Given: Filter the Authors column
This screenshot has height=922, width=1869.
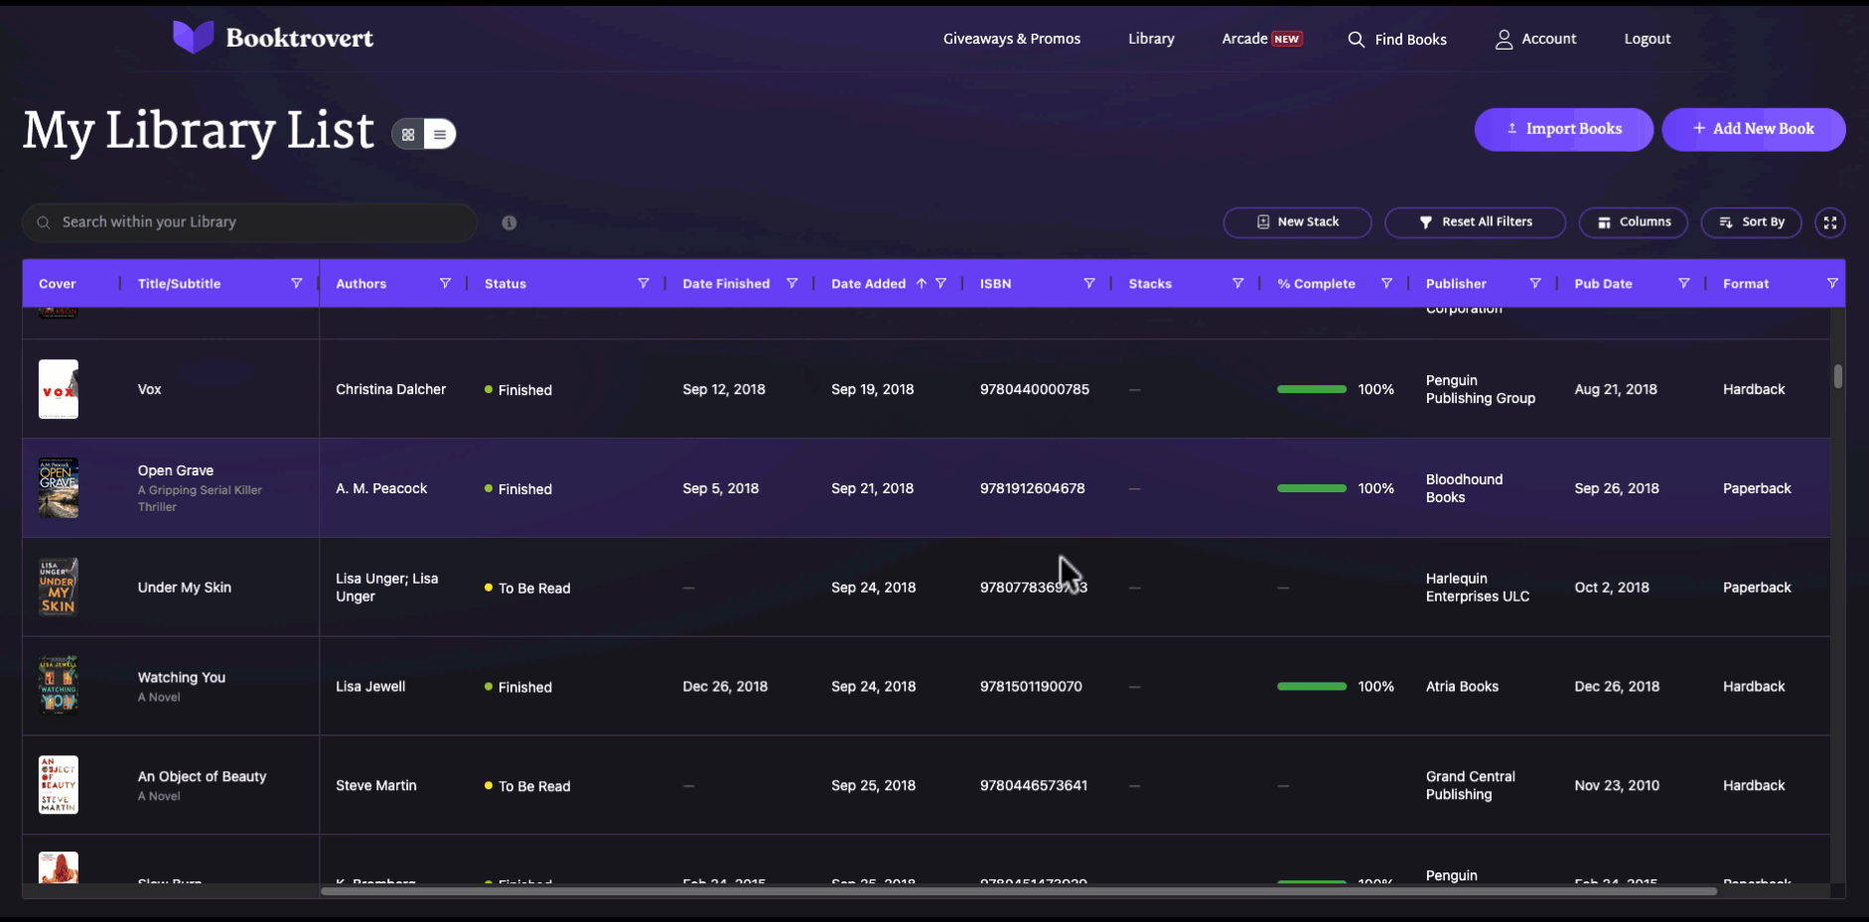Looking at the screenshot, I should pyautogui.click(x=445, y=284).
